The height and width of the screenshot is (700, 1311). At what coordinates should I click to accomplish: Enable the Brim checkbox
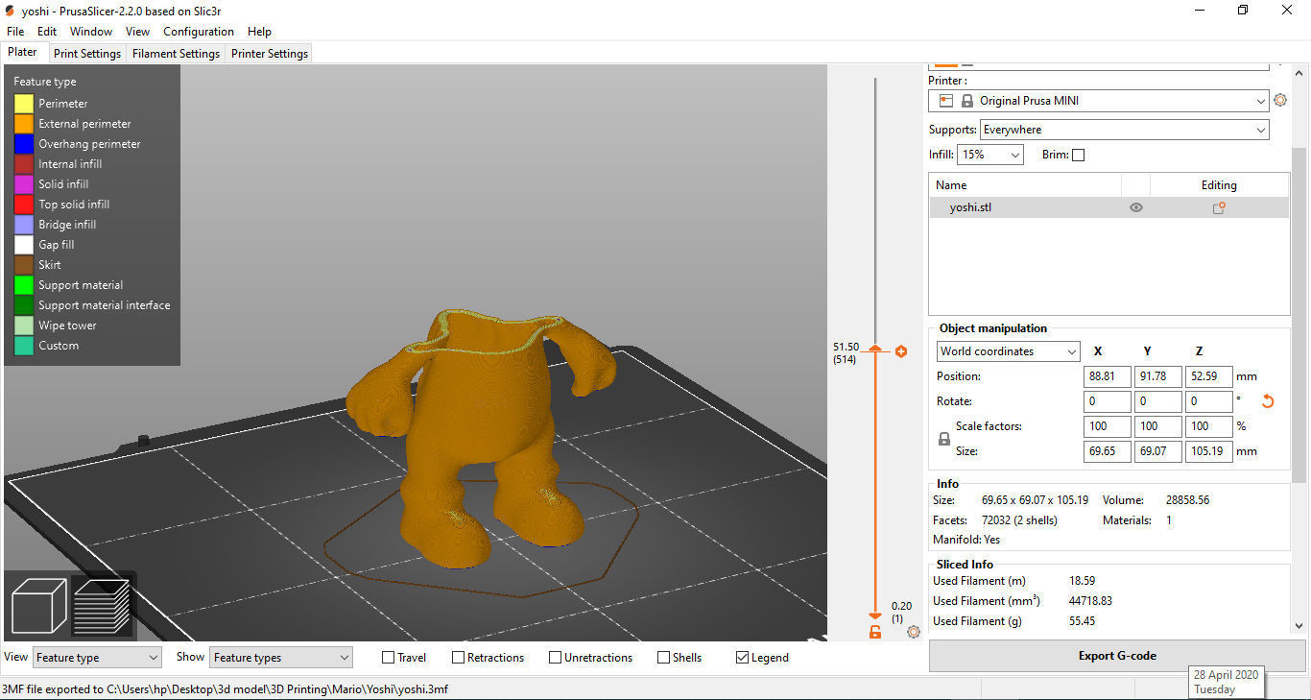1078,155
